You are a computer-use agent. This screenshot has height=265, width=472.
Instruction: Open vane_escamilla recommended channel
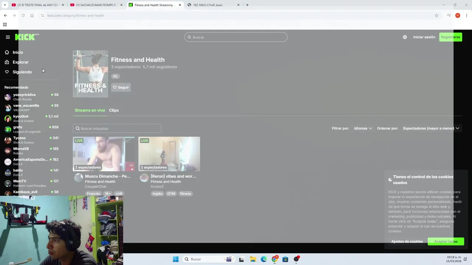pyautogui.click(x=31, y=107)
